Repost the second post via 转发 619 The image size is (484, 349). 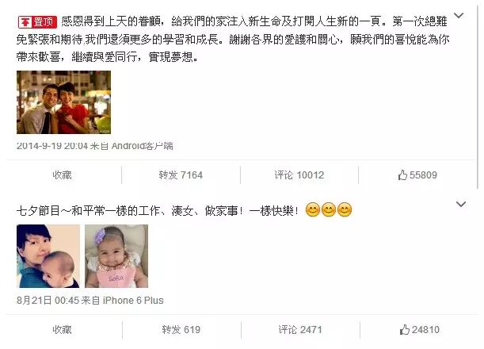click(x=181, y=329)
